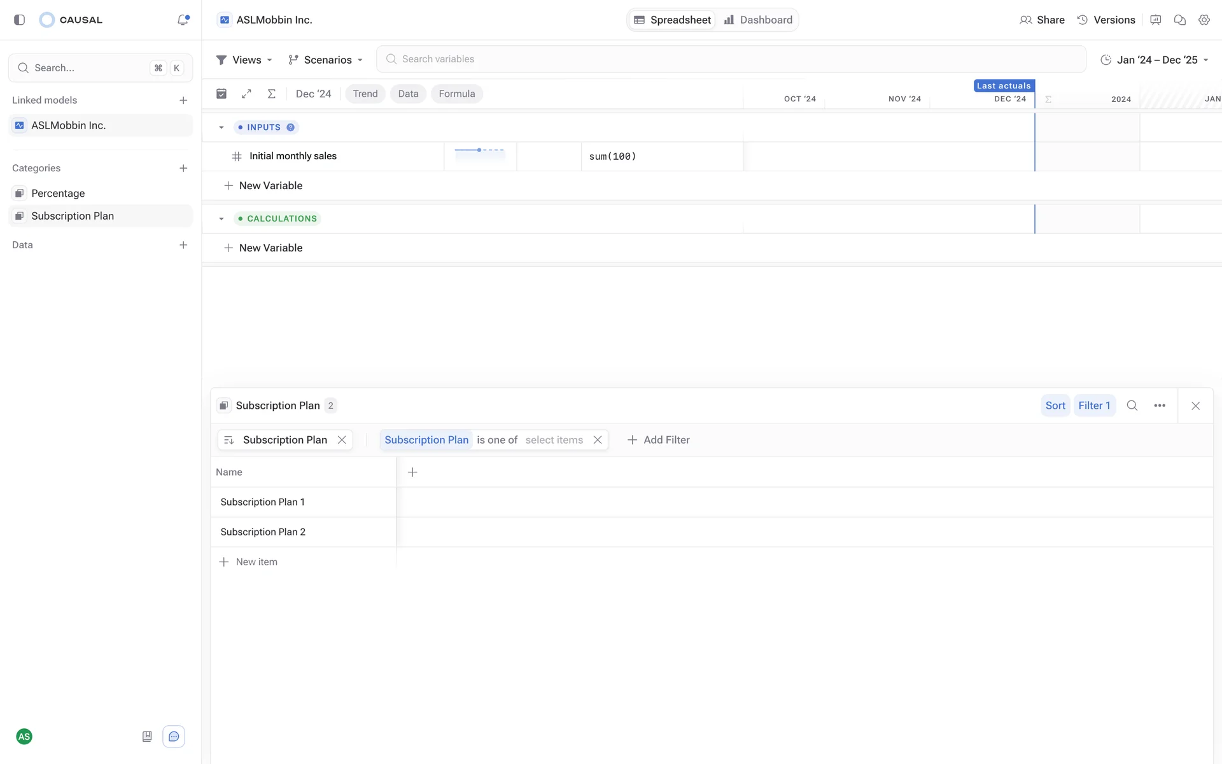Open the three-dot more options menu
1222x764 pixels.
click(x=1160, y=406)
